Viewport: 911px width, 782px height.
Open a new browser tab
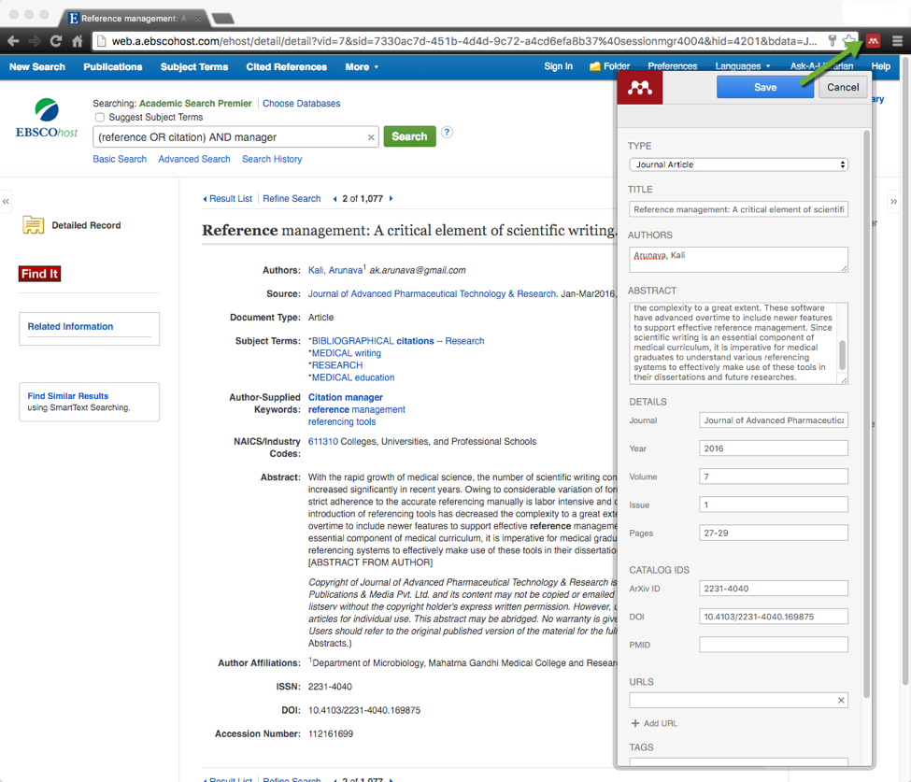click(x=223, y=19)
